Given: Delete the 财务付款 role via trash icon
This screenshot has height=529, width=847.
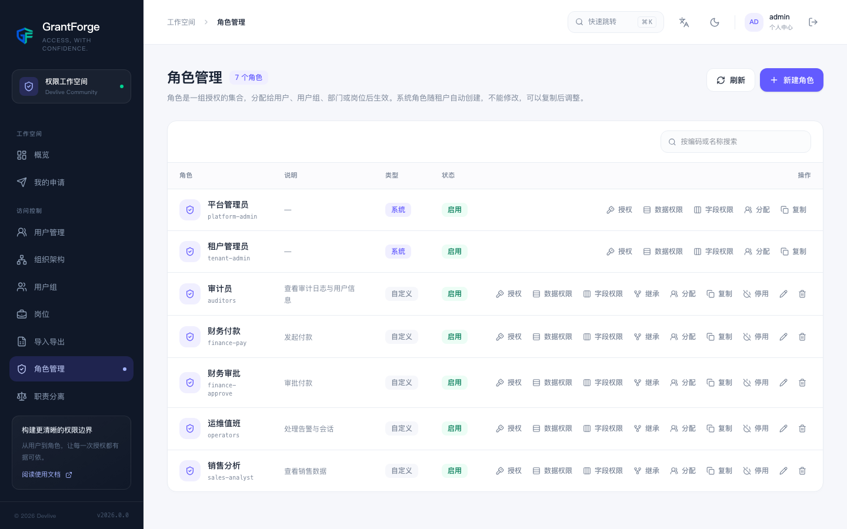Looking at the screenshot, I should (802, 337).
